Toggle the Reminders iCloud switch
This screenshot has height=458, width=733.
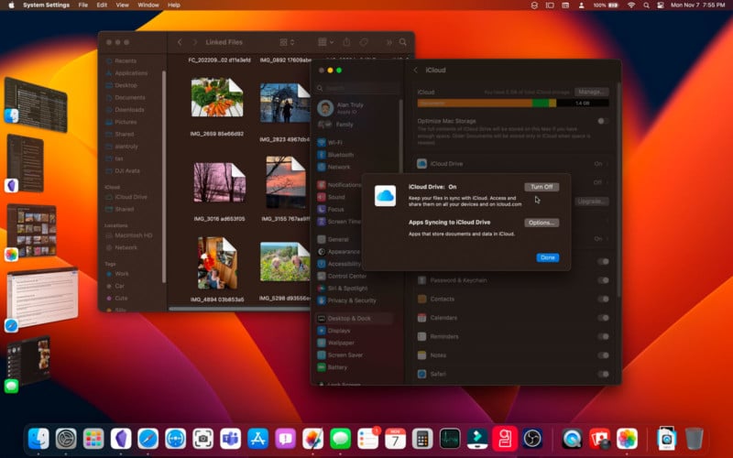tap(603, 336)
